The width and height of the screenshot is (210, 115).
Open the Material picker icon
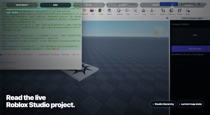click(119, 10)
